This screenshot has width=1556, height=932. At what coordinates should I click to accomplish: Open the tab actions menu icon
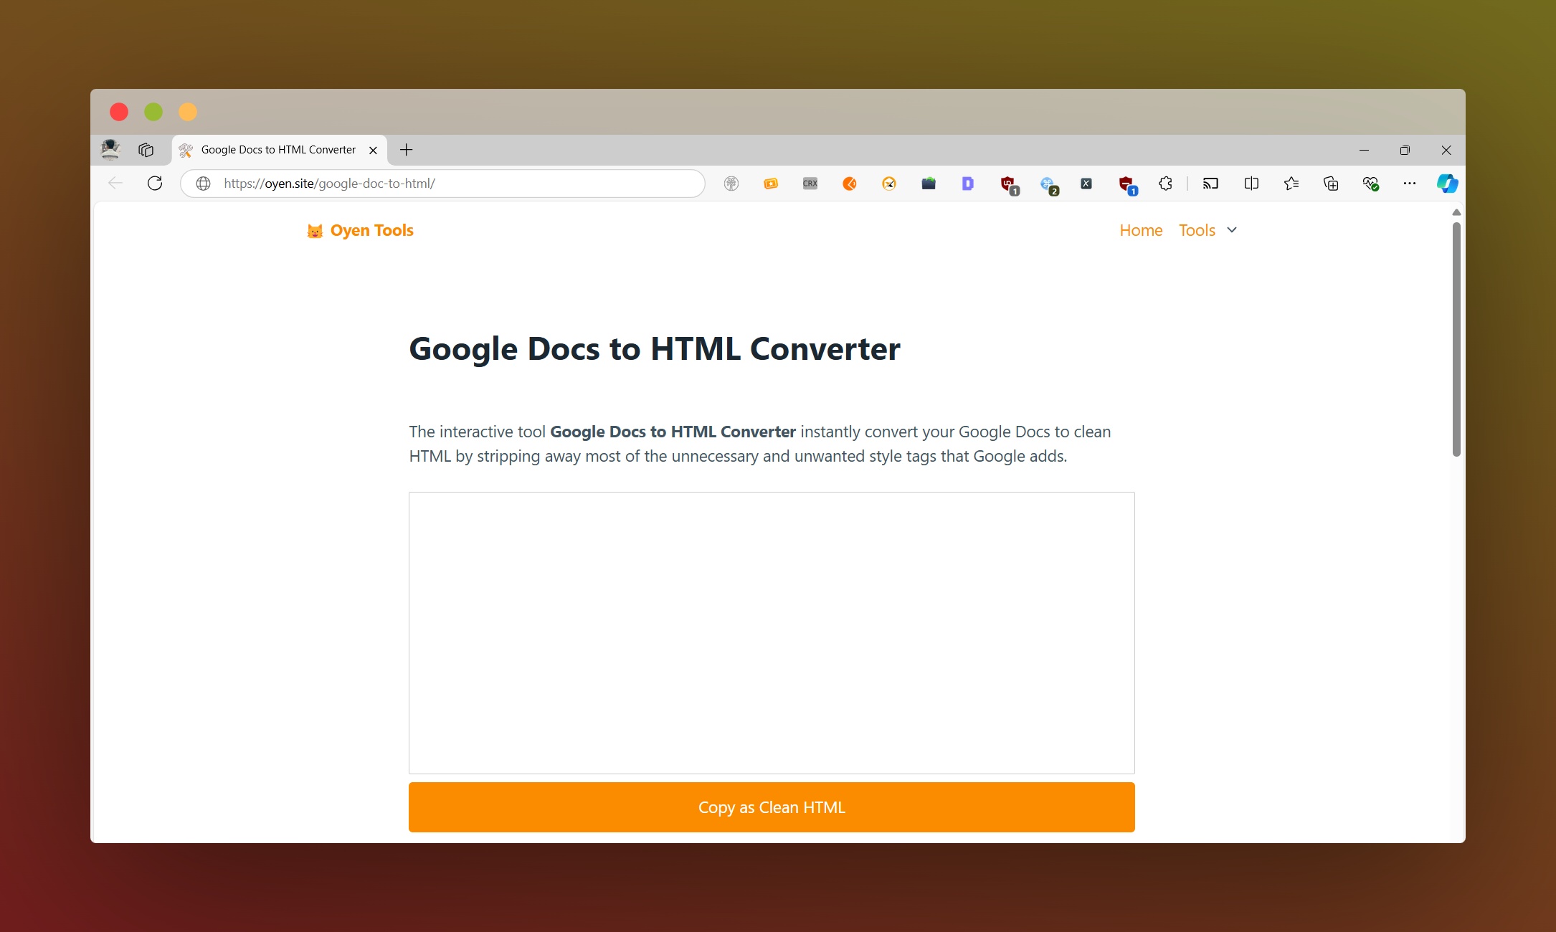coord(146,150)
